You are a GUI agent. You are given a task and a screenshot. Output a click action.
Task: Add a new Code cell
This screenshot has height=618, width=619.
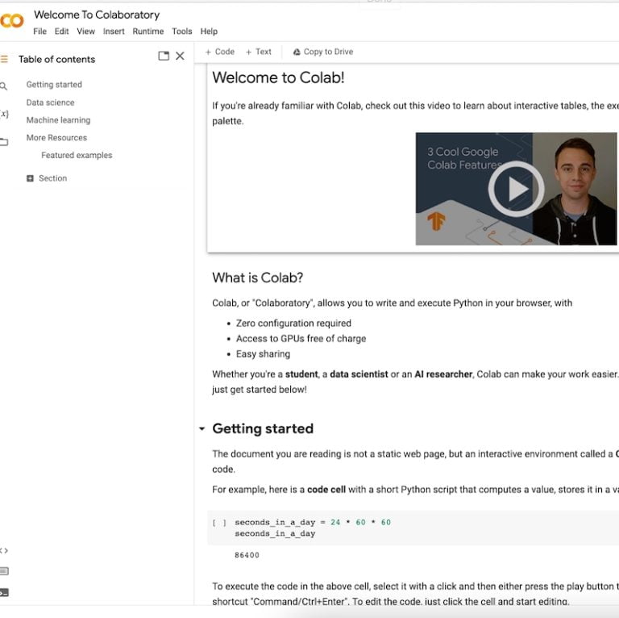(x=219, y=52)
